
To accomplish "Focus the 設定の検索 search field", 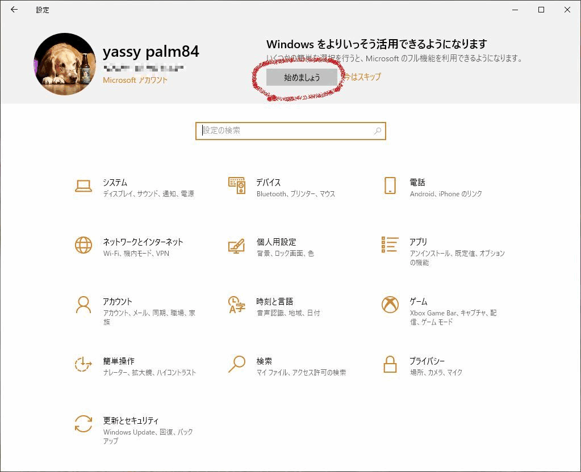I will pyautogui.click(x=291, y=130).
